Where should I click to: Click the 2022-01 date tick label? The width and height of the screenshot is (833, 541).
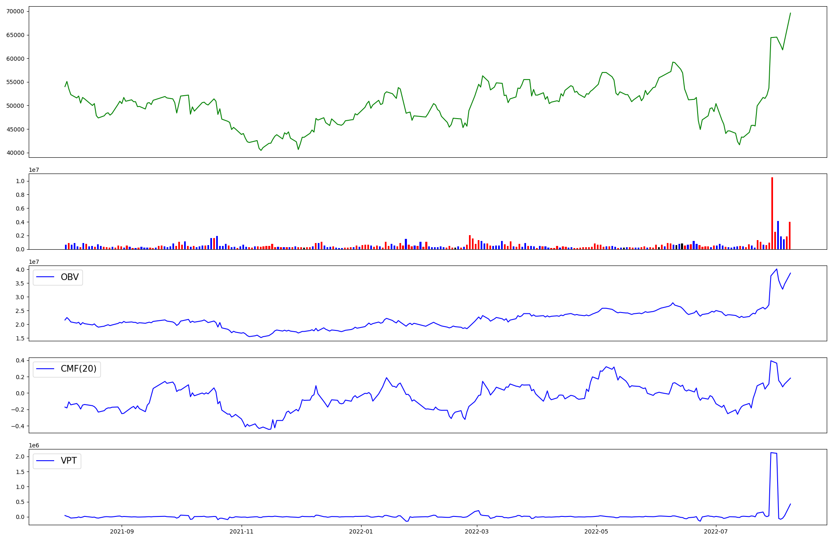(x=361, y=531)
